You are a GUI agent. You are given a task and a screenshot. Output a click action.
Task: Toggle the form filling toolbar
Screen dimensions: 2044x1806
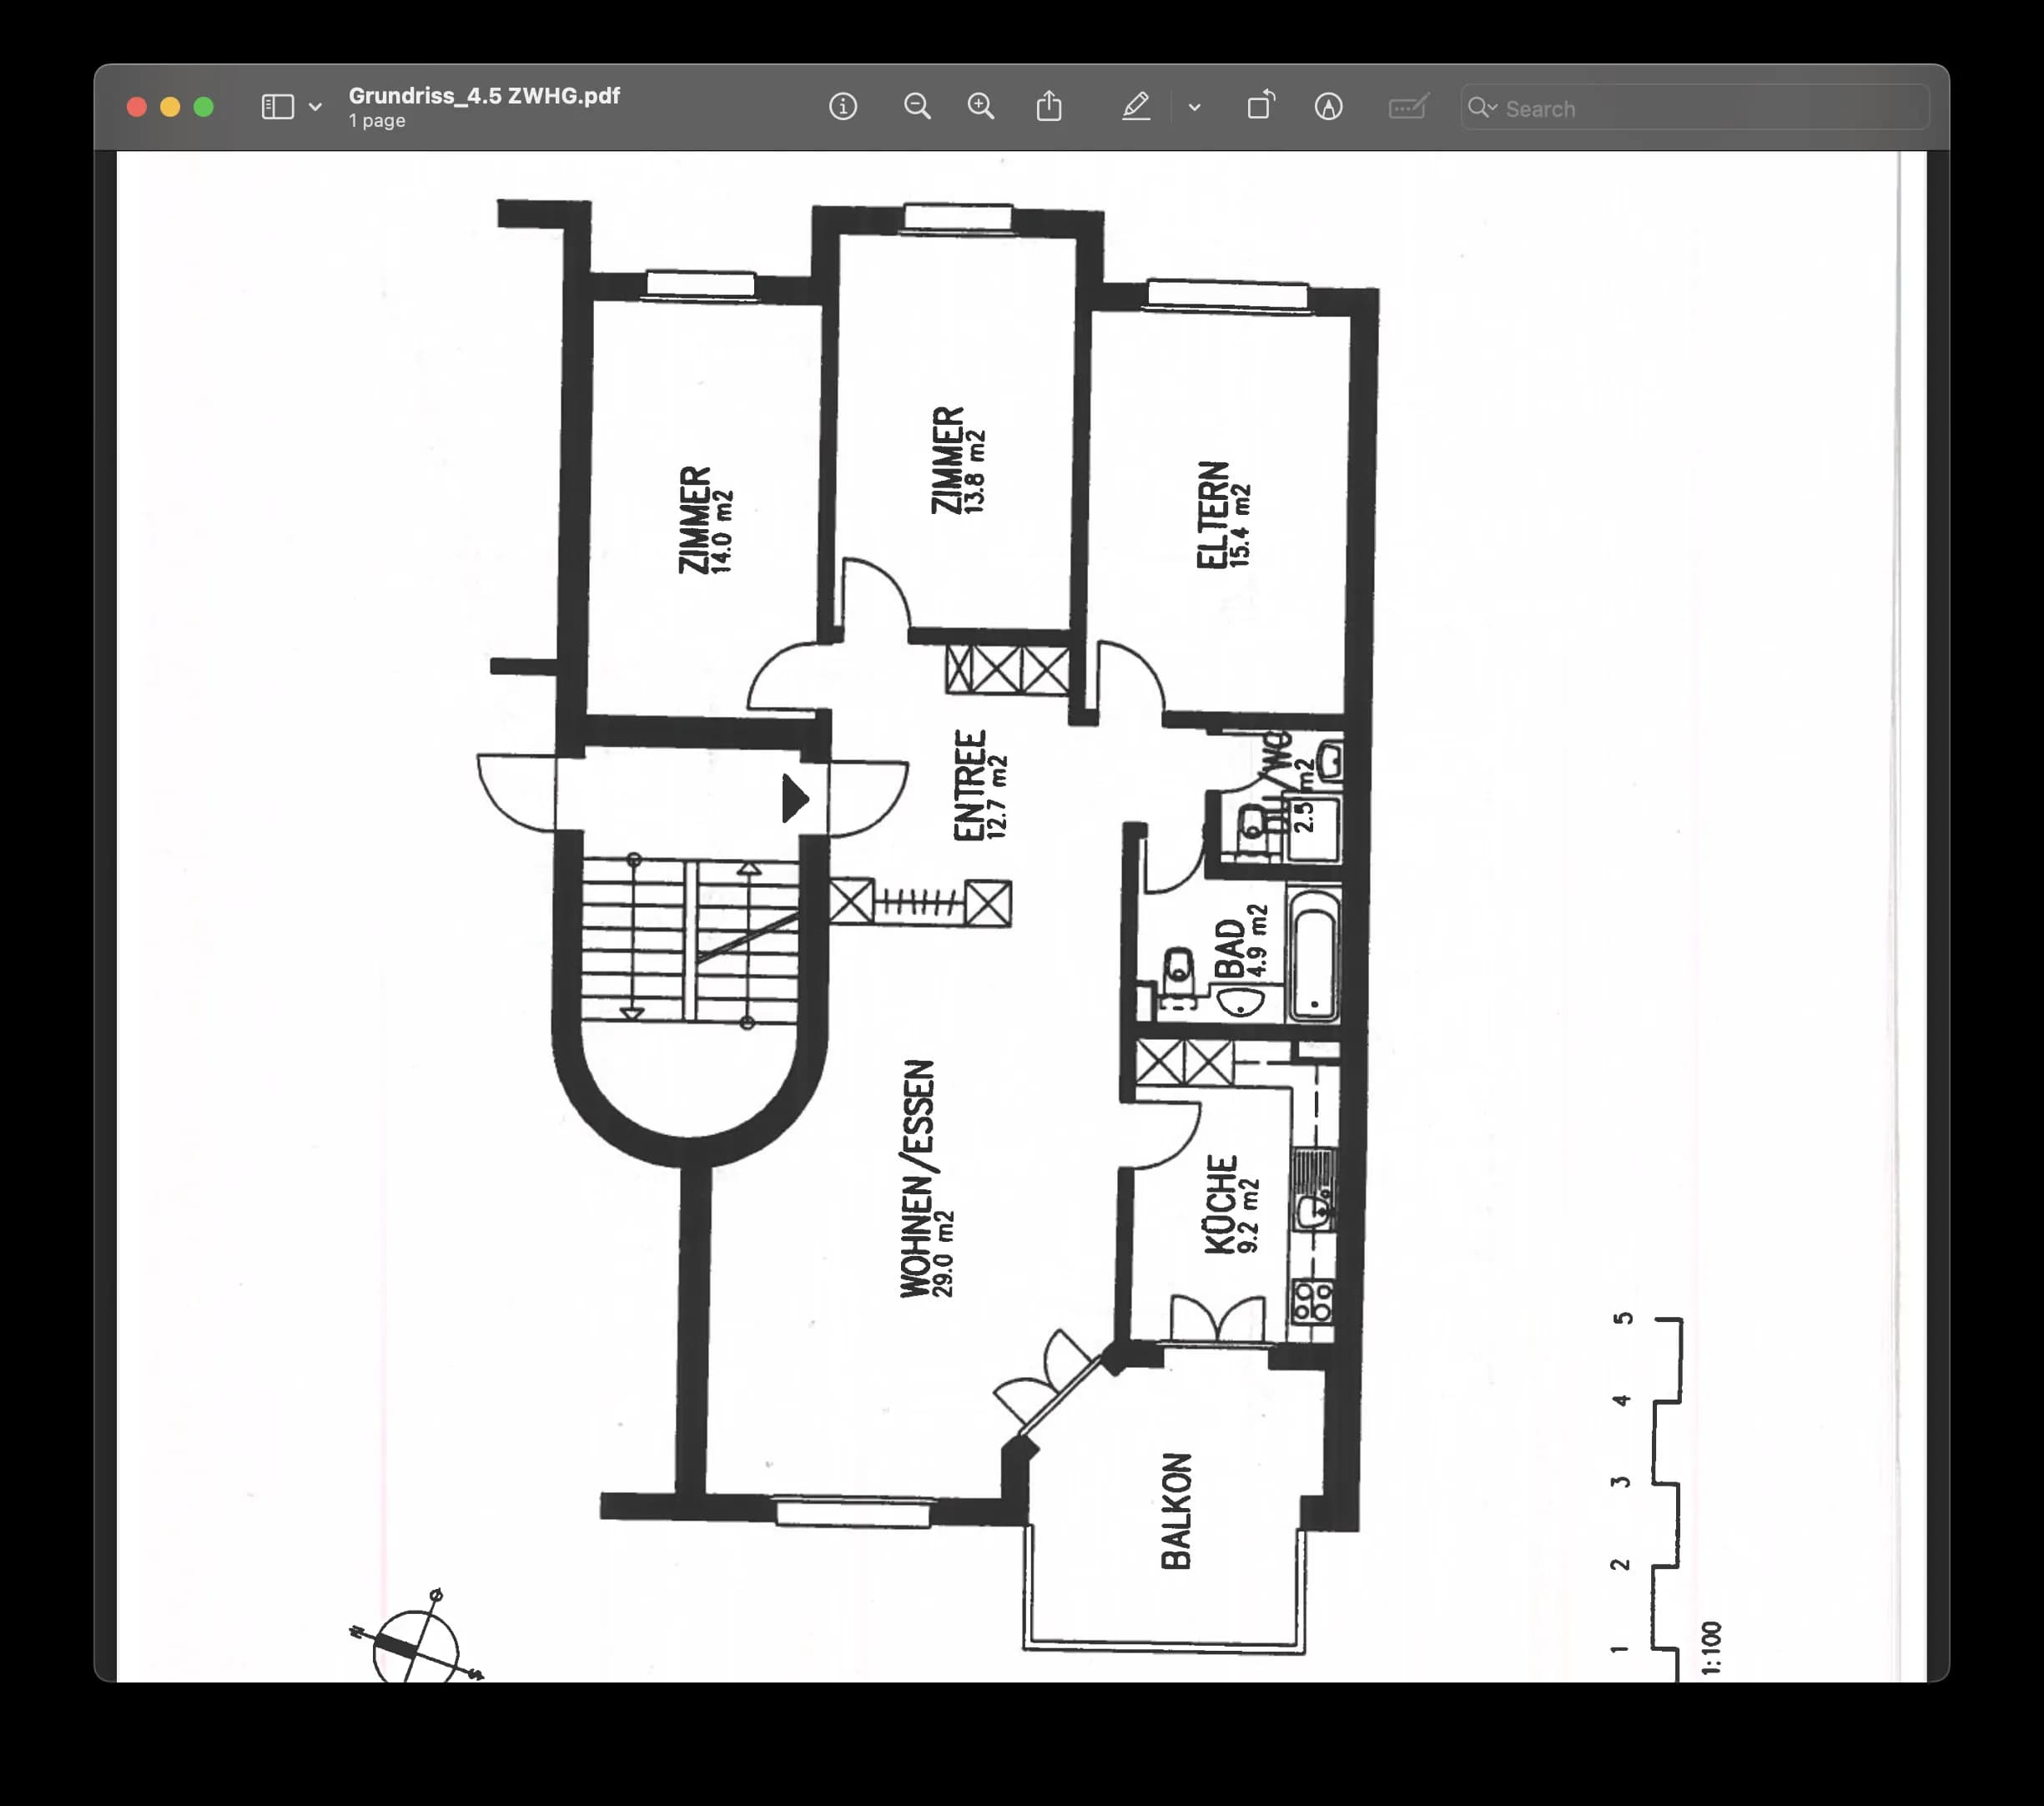point(1408,106)
